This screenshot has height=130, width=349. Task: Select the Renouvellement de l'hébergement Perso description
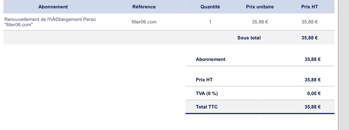50,22
